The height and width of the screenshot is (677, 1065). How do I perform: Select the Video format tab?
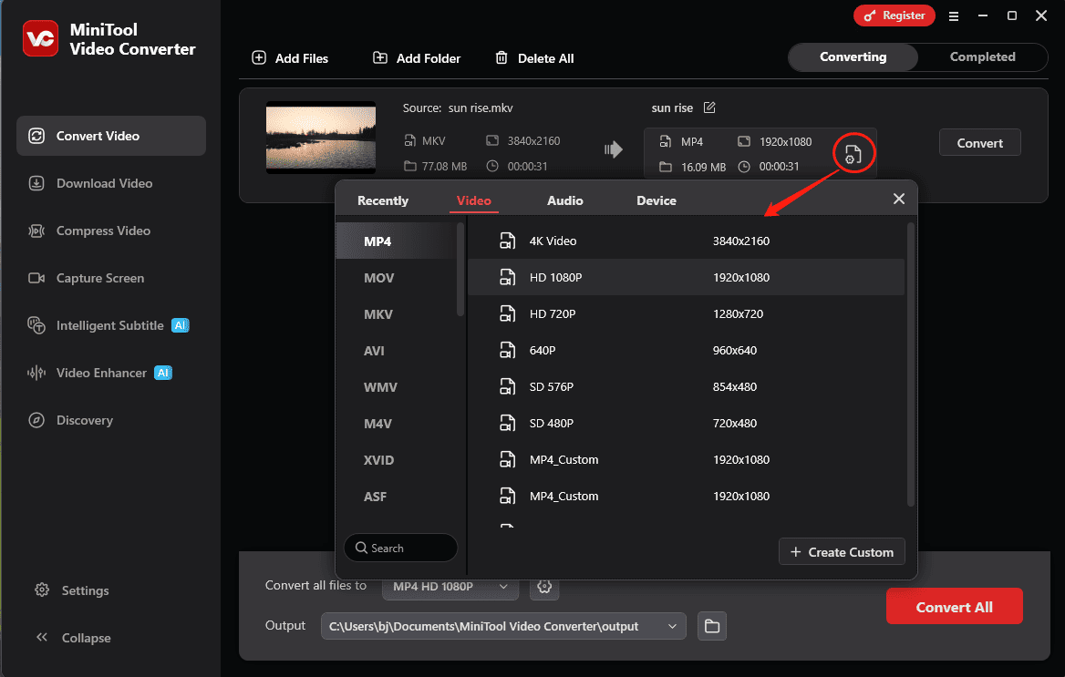coord(473,200)
